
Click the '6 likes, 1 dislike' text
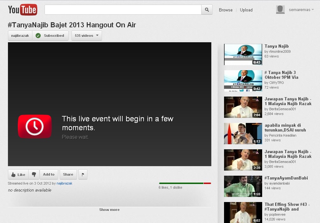pyautogui.click(x=170, y=187)
